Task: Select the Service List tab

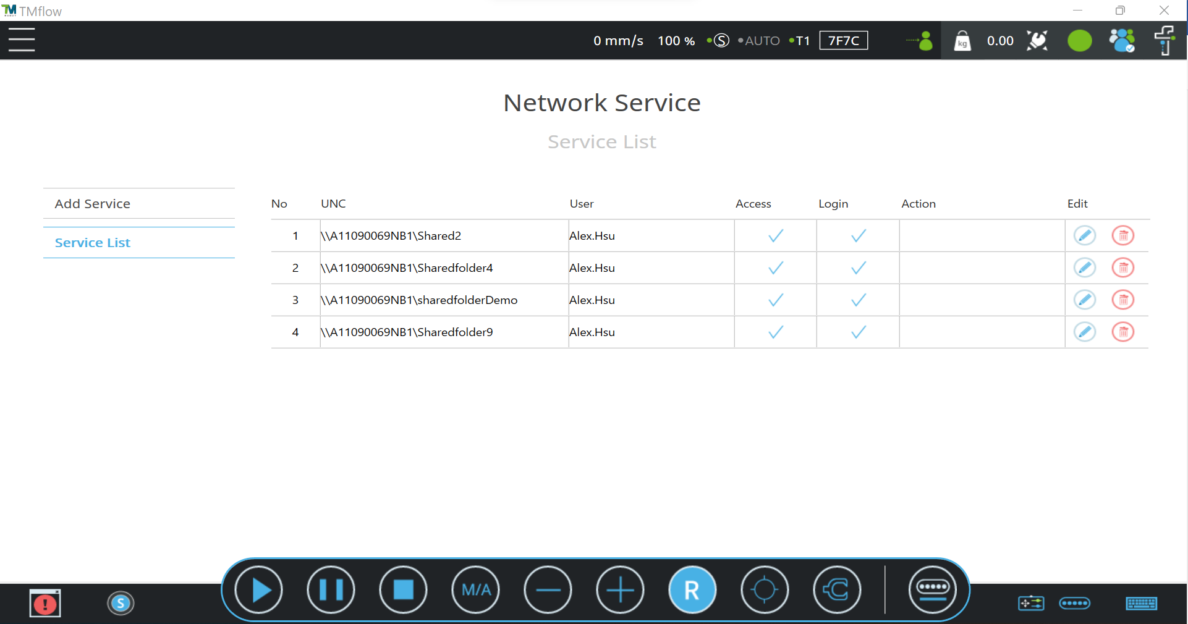Action: point(93,243)
